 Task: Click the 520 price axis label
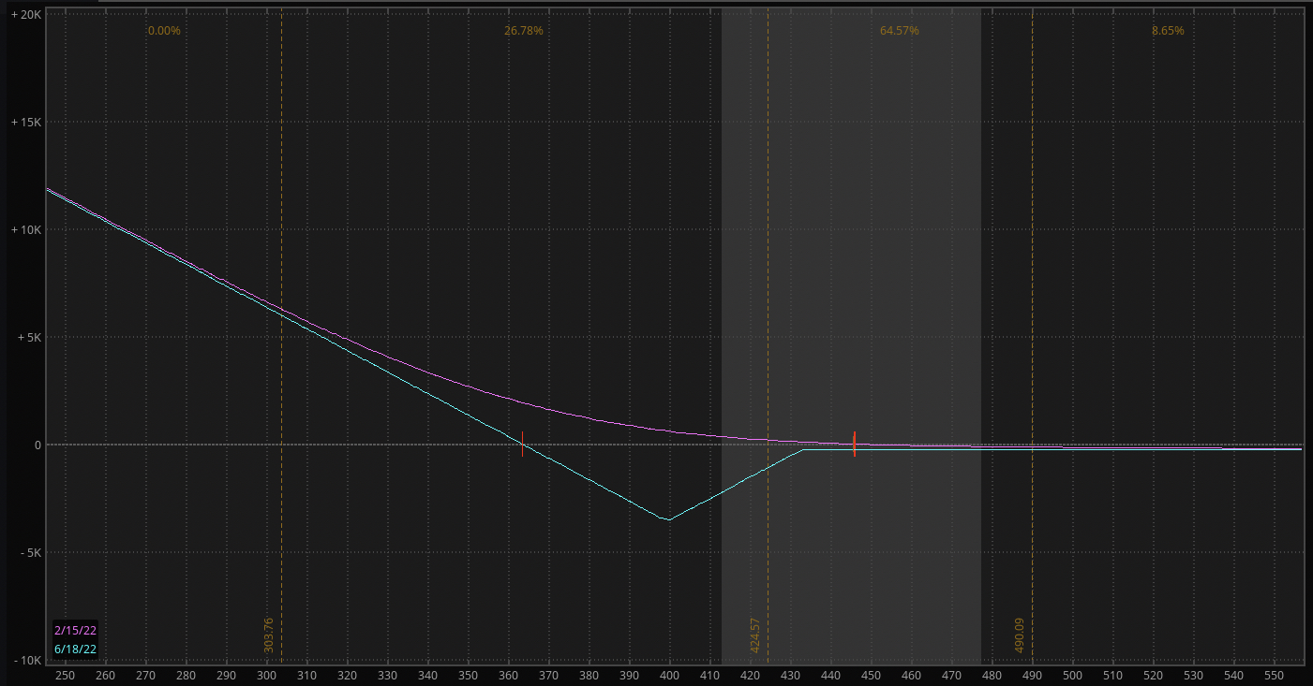coord(1153,675)
